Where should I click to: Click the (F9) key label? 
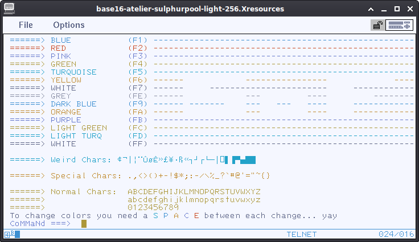coord(138,104)
